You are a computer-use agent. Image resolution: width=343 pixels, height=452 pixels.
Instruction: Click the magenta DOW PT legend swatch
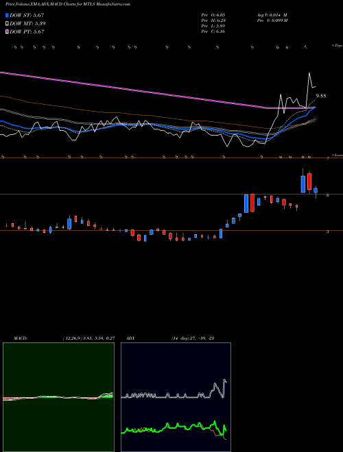pos(8,32)
